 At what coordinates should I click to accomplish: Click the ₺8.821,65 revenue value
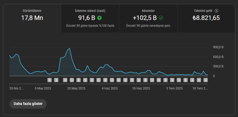pyautogui.click(x=206, y=18)
